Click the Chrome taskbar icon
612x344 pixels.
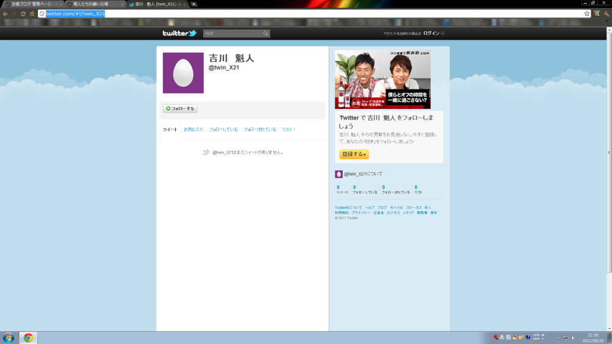(x=28, y=338)
